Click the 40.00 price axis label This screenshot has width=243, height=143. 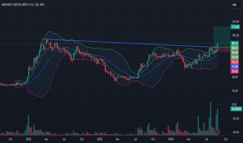coord(235,77)
